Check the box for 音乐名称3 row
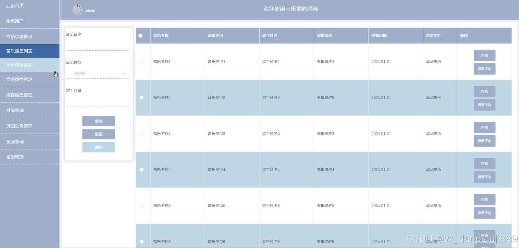 click(141, 134)
